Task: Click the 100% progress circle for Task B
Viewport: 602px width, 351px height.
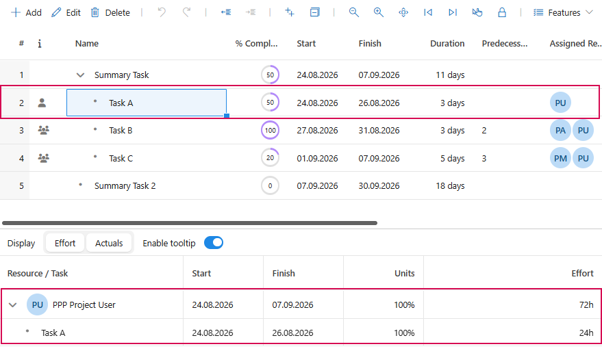Action: pos(270,130)
